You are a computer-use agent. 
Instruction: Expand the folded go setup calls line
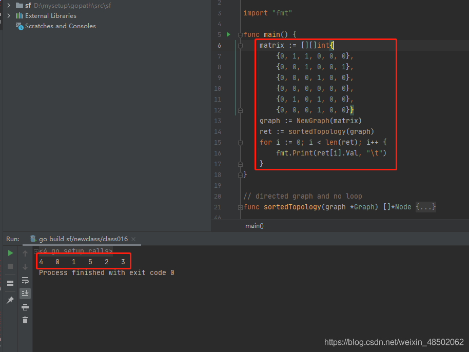point(36,251)
